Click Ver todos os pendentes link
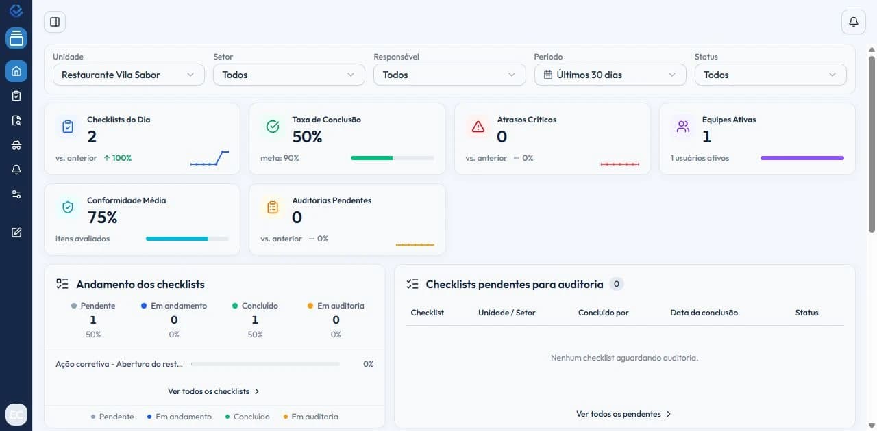 624,414
